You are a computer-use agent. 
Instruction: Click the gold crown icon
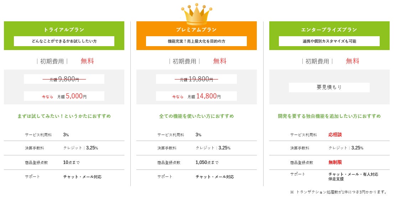(x=196, y=14)
